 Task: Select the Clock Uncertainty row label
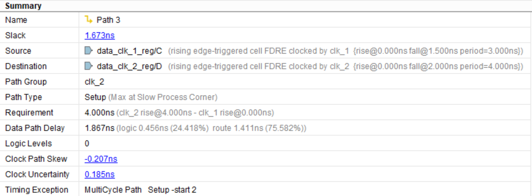37,175
